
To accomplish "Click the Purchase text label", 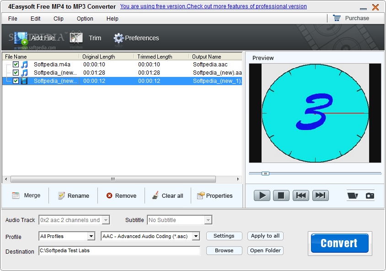I will tap(357, 18).
